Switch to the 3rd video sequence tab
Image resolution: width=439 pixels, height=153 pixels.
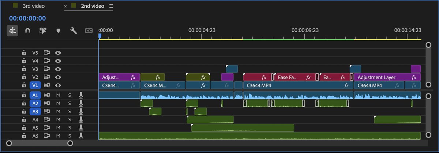point(33,6)
